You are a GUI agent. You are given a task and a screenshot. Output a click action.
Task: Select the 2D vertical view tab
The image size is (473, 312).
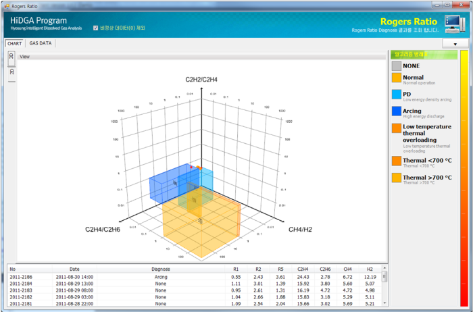pos(11,74)
